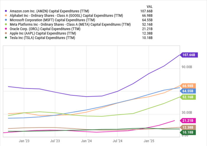Image resolution: width=207 pixels, height=146 pixels.
Task: Click the Jan '24 x-axis label
Action: pos(86,141)
